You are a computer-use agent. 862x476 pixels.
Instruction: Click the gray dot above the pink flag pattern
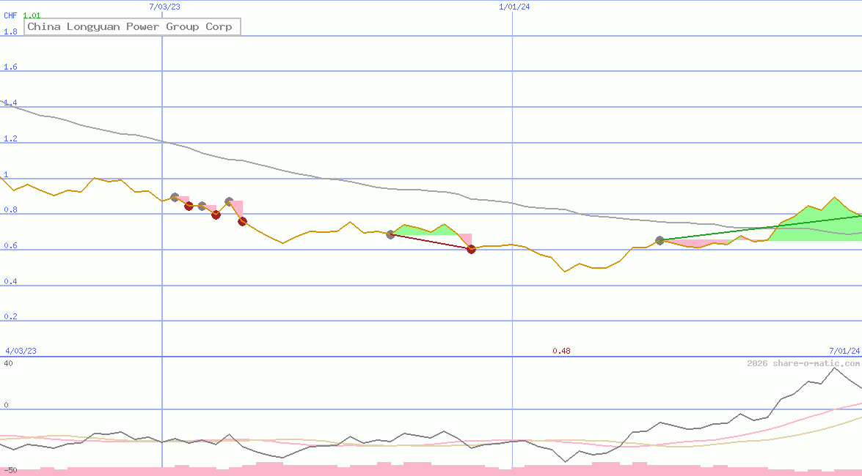pyautogui.click(x=228, y=201)
